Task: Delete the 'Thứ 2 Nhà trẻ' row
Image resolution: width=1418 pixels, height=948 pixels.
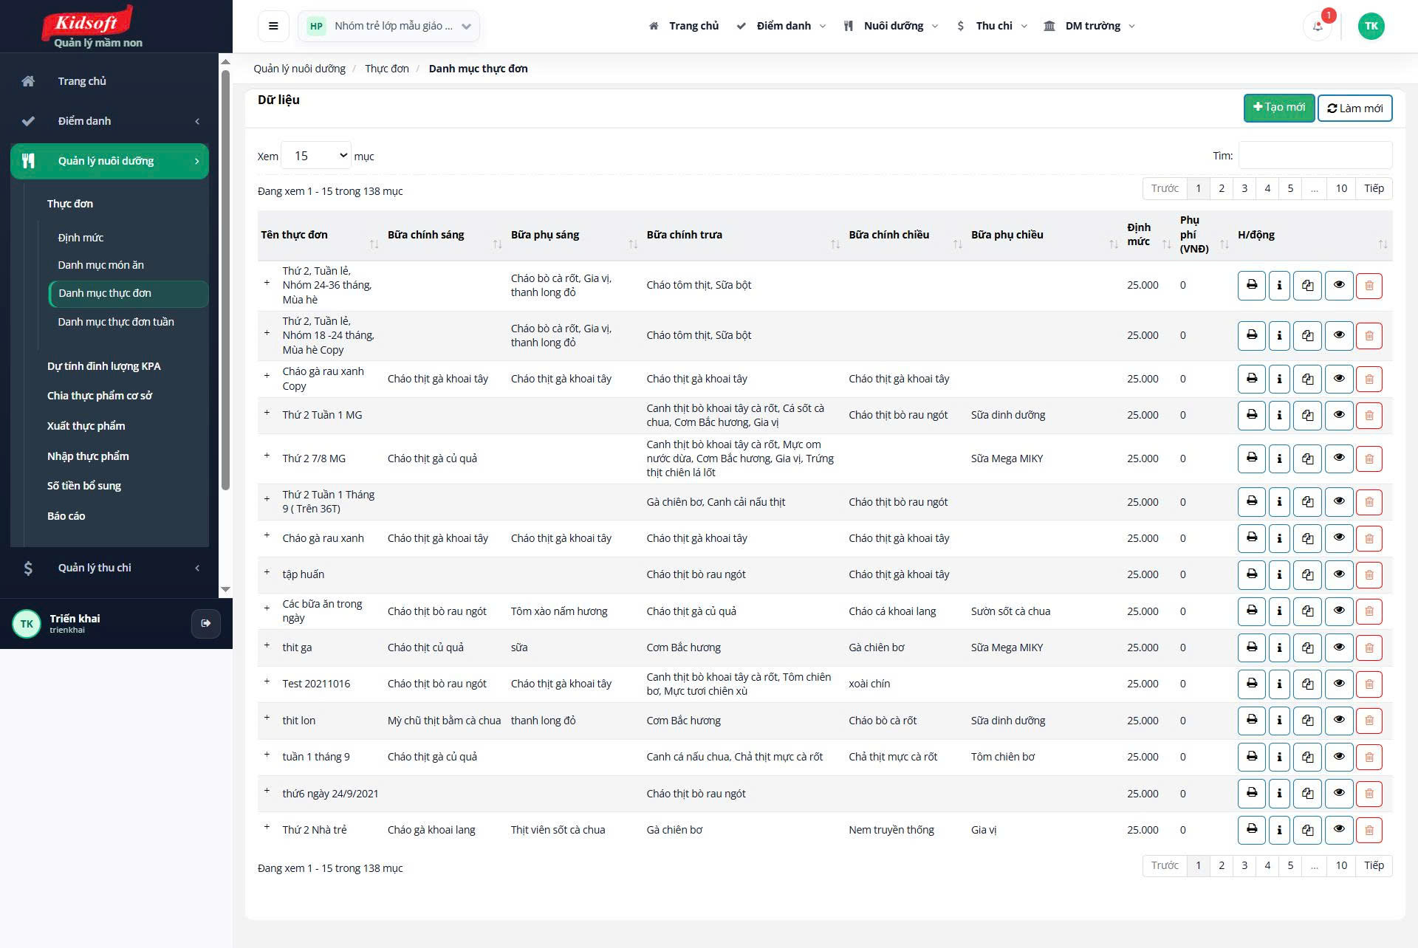Action: point(1369,830)
